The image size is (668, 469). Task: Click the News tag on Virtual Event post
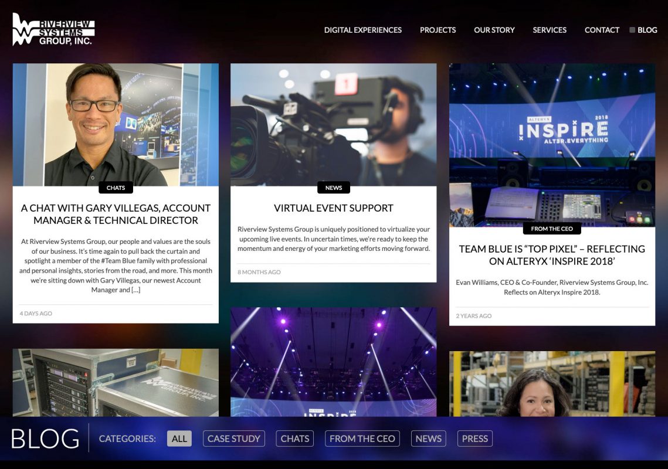334,188
